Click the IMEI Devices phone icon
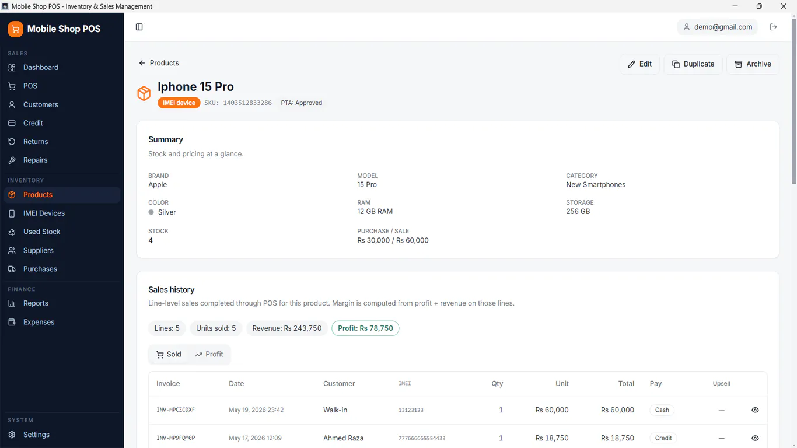The image size is (797, 448). 12,213
